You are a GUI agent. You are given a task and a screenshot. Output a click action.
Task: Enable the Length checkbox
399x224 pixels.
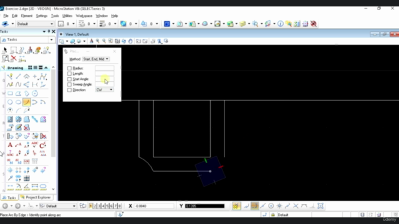coord(69,73)
